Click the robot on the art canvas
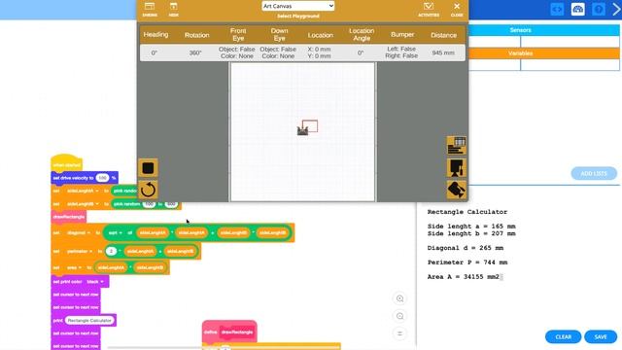The image size is (622, 350). (302, 131)
